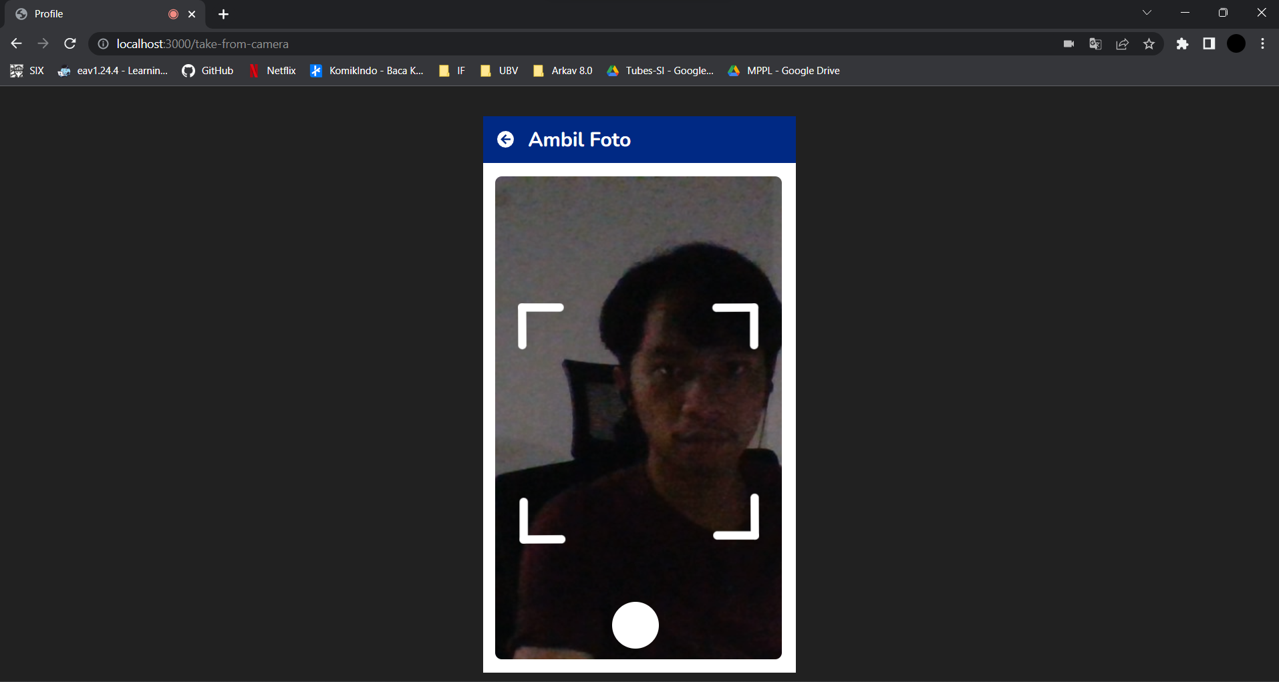Image resolution: width=1279 pixels, height=682 pixels.
Task: Reload the current page
Action: click(70, 43)
